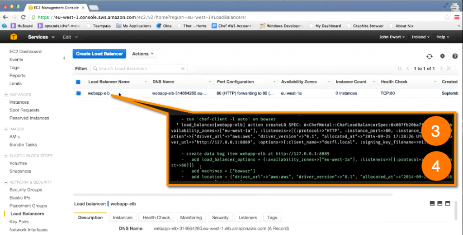Click the Create Load Balancer button

pyautogui.click(x=99, y=54)
